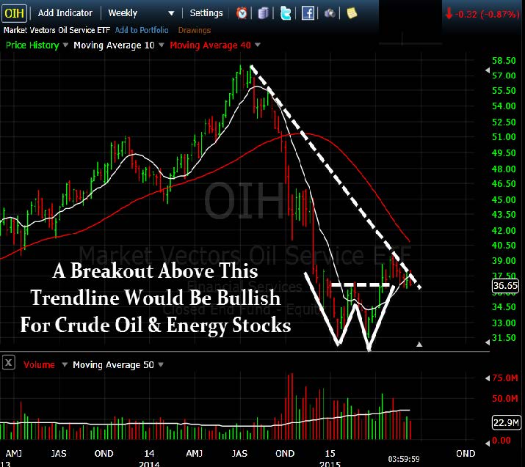Share chart via Facebook icon
525x467 pixels.
tap(308, 13)
